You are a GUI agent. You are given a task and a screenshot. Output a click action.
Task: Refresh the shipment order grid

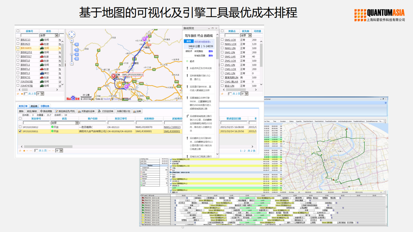point(20,151)
